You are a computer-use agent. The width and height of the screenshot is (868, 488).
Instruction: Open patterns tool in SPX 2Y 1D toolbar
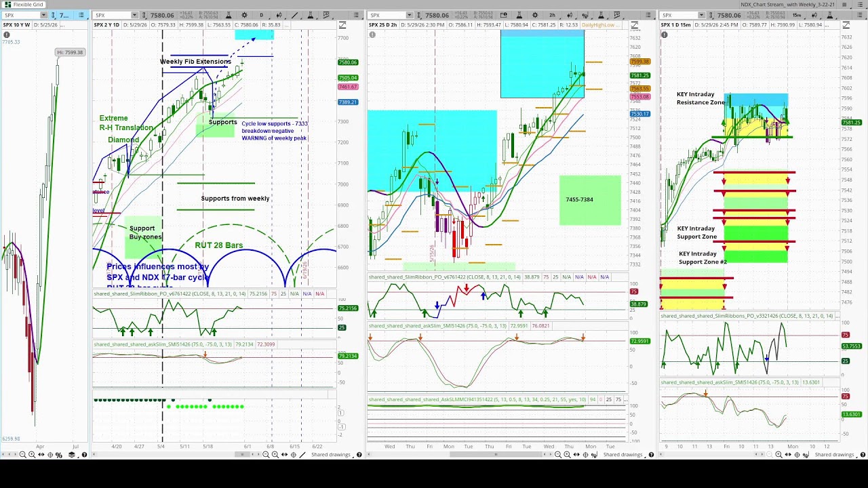tap(326, 15)
